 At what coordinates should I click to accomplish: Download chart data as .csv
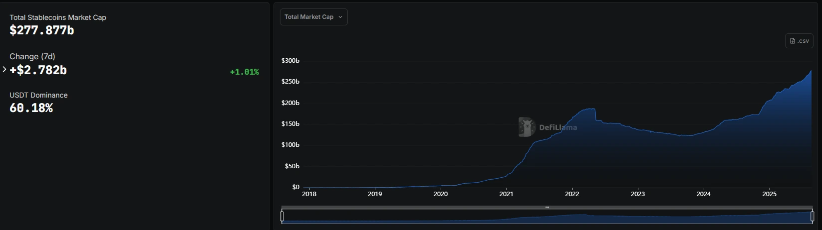tap(799, 41)
